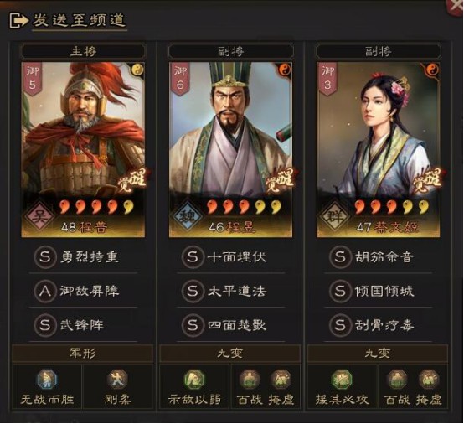Screen dimensions: 464x424
Task: Click the 军形 tactics header
Action: (83, 354)
